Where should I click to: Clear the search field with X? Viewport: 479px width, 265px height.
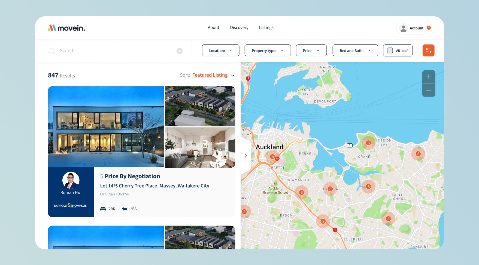pyautogui.click(x=180, y=51)
